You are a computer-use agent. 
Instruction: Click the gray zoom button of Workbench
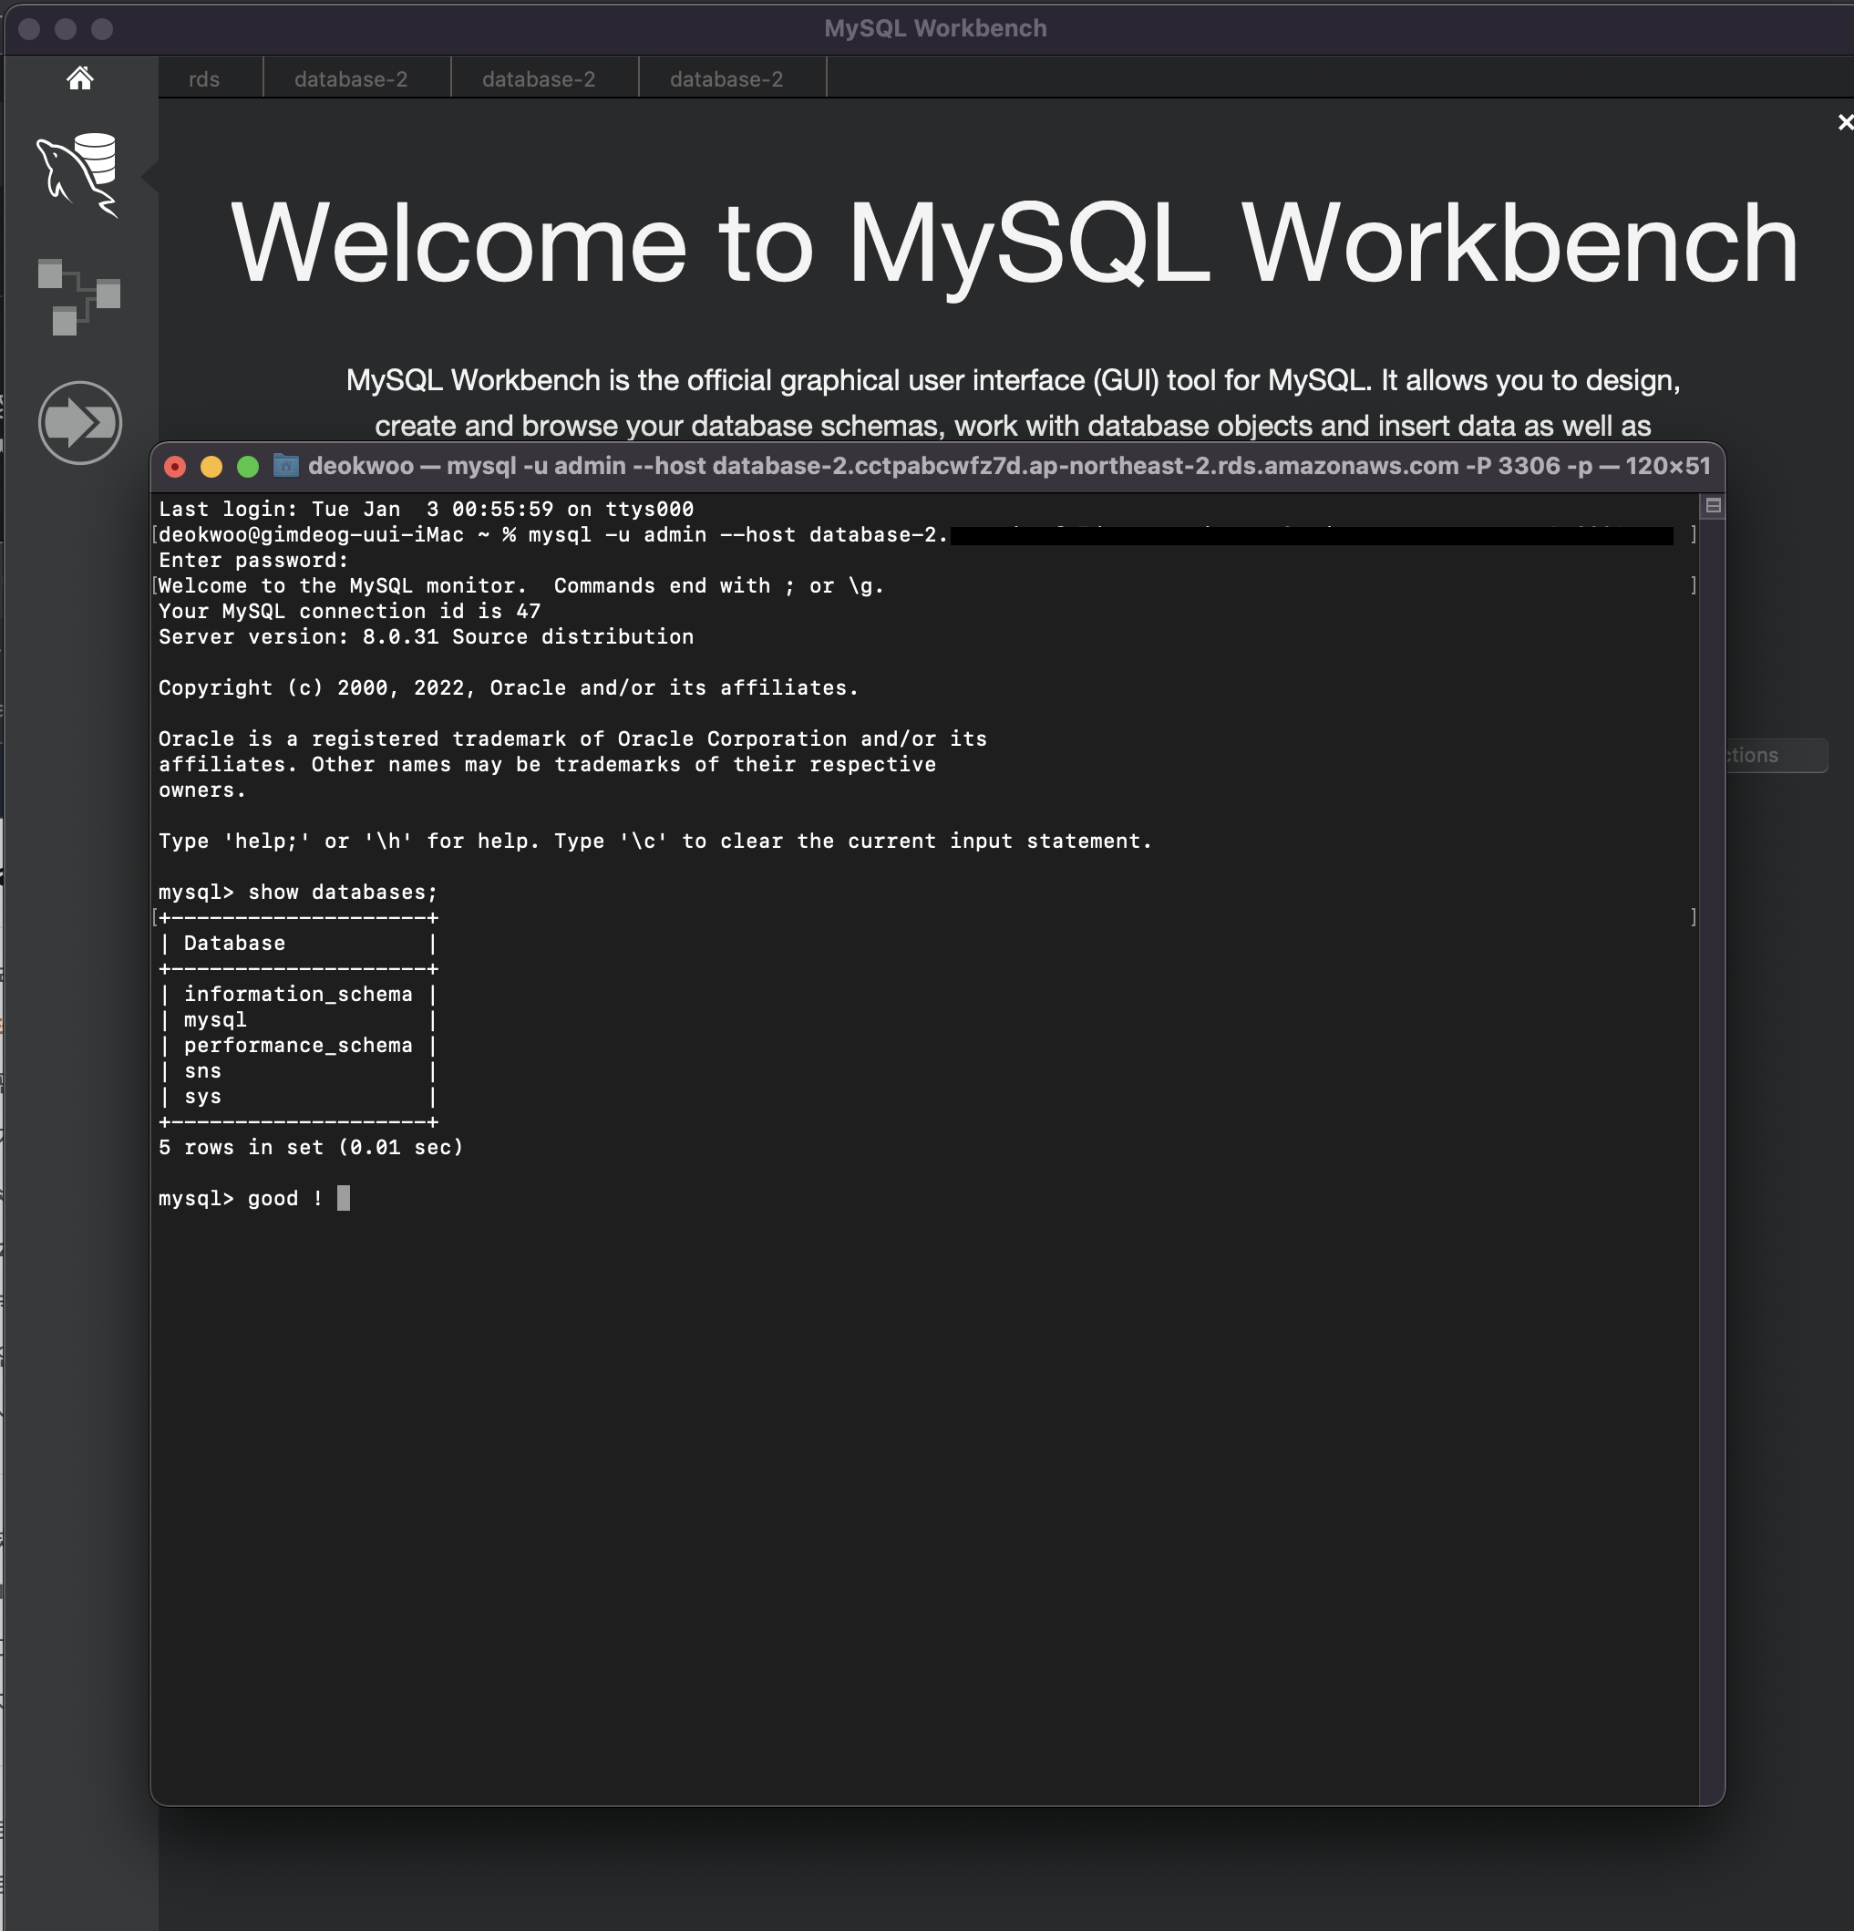[102, 28]
